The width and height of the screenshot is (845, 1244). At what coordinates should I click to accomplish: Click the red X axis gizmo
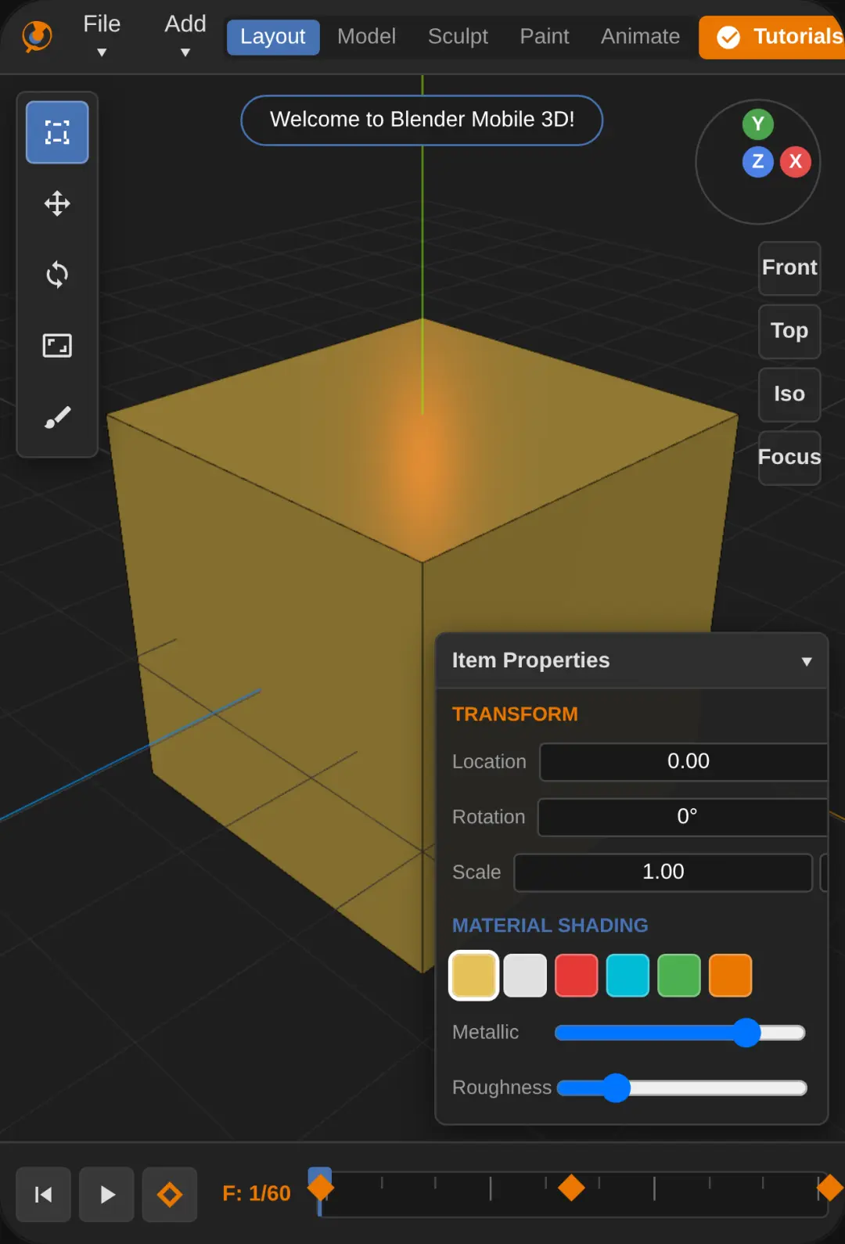point(796,162)
